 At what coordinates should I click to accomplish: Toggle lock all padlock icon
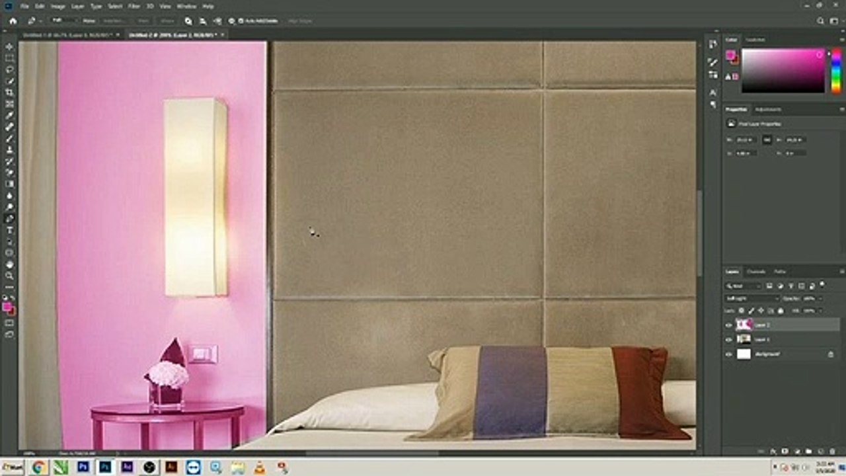pos(781,311)
